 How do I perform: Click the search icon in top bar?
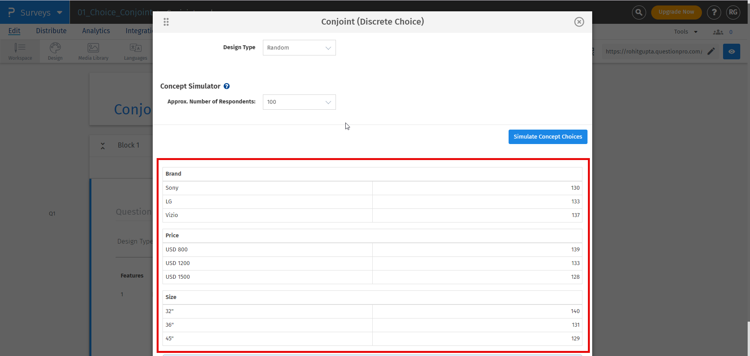click(639, 12)
